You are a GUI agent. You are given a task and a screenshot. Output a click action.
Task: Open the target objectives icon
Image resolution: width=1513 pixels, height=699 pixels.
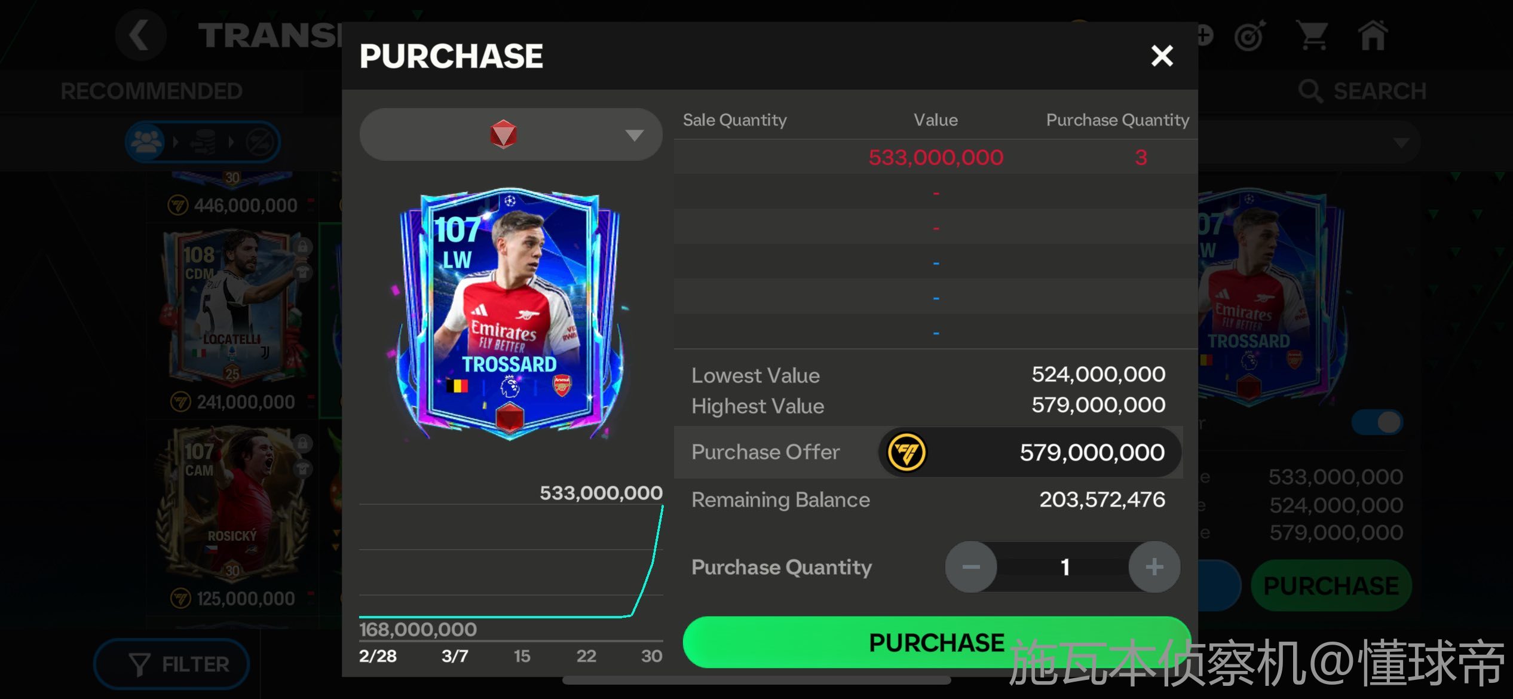tap(1251, 36)
